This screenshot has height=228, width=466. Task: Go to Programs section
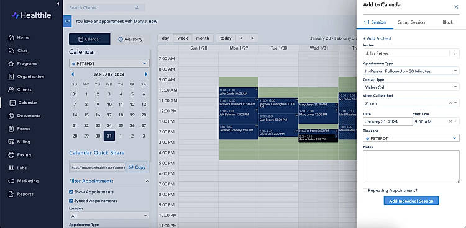pos(22,64)
